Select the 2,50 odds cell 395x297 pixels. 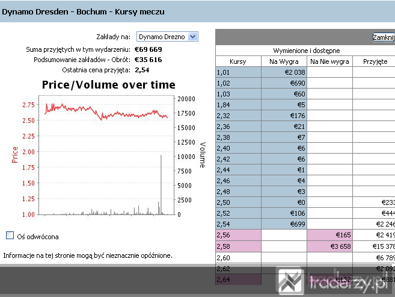pyautogui.click(x=238, y=202)
